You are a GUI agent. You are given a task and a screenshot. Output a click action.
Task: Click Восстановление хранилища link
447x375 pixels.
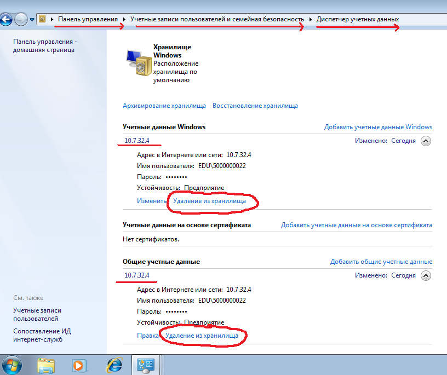pyautogui.click(x=255, y=106)
